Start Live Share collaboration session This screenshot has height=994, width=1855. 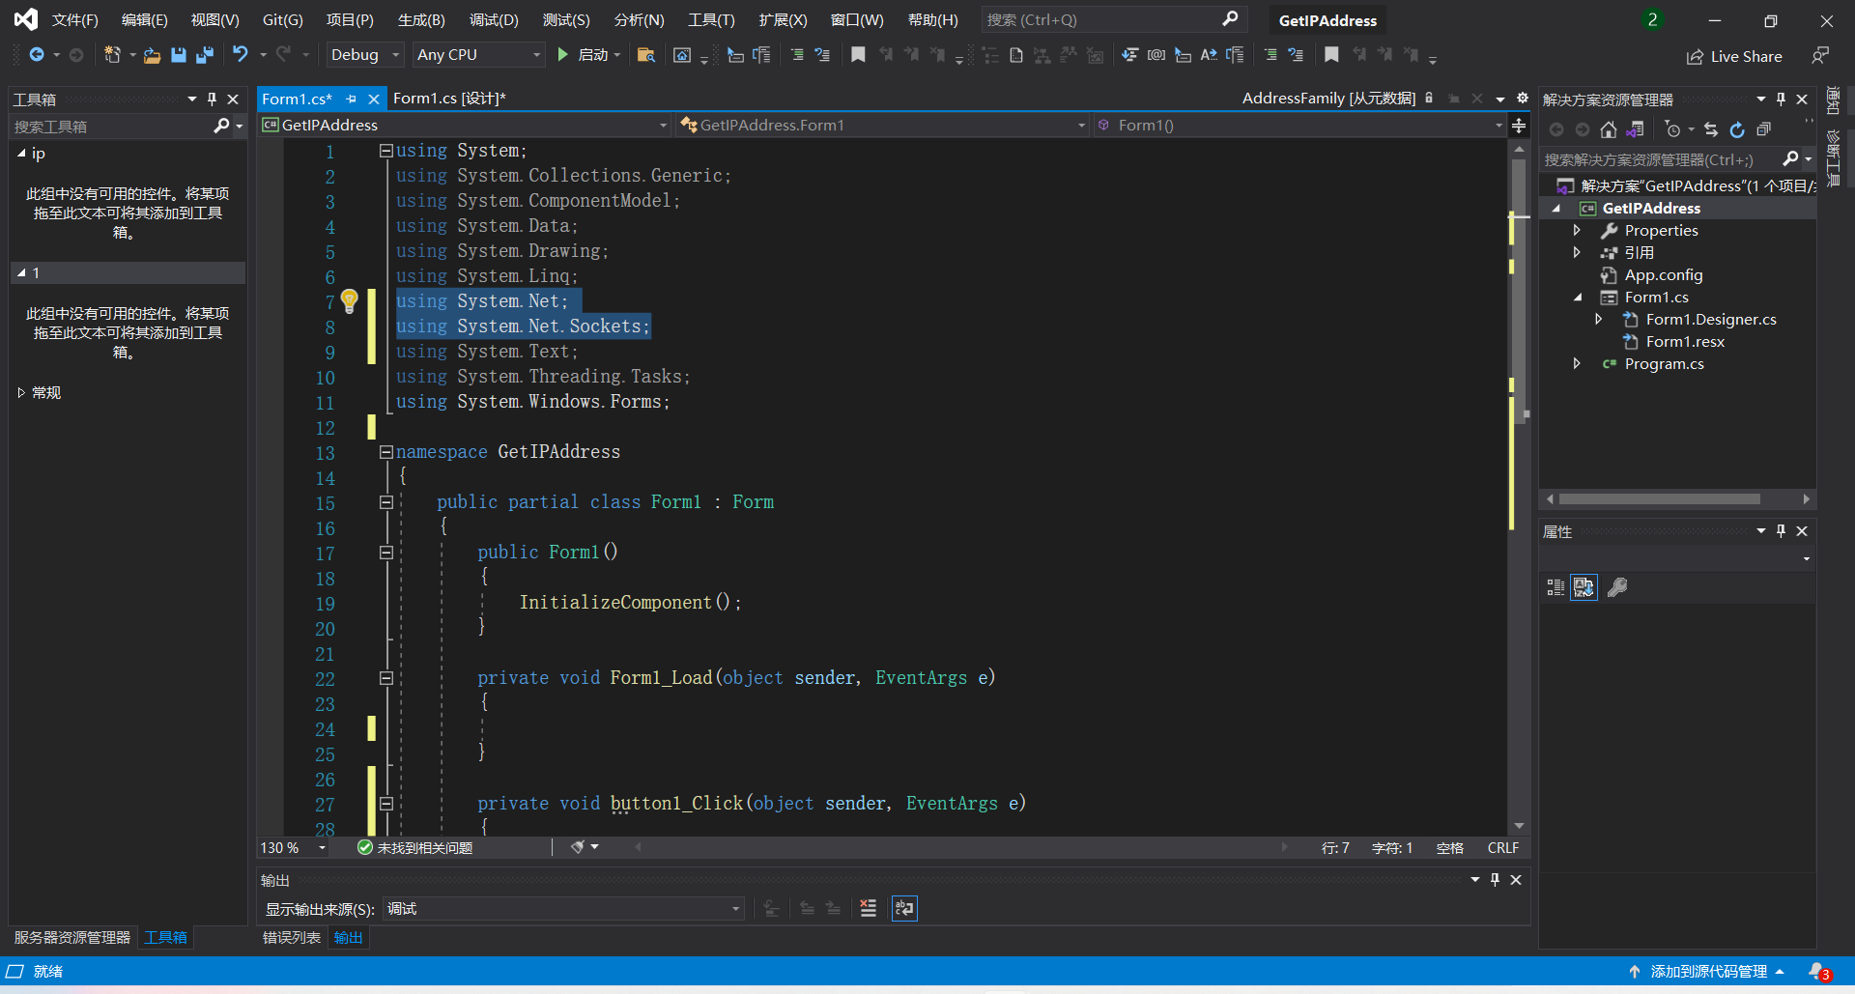1734,56
